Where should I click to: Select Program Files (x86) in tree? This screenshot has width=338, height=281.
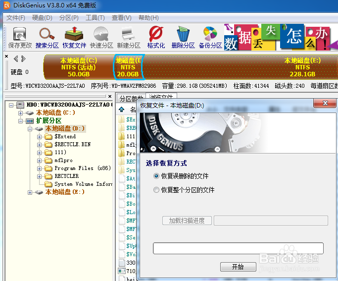pos(83,169)
